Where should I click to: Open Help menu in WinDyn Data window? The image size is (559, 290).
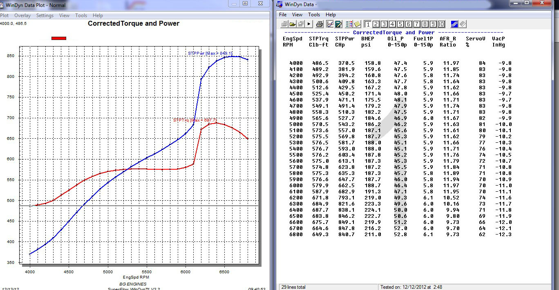(x=331, y=15)
